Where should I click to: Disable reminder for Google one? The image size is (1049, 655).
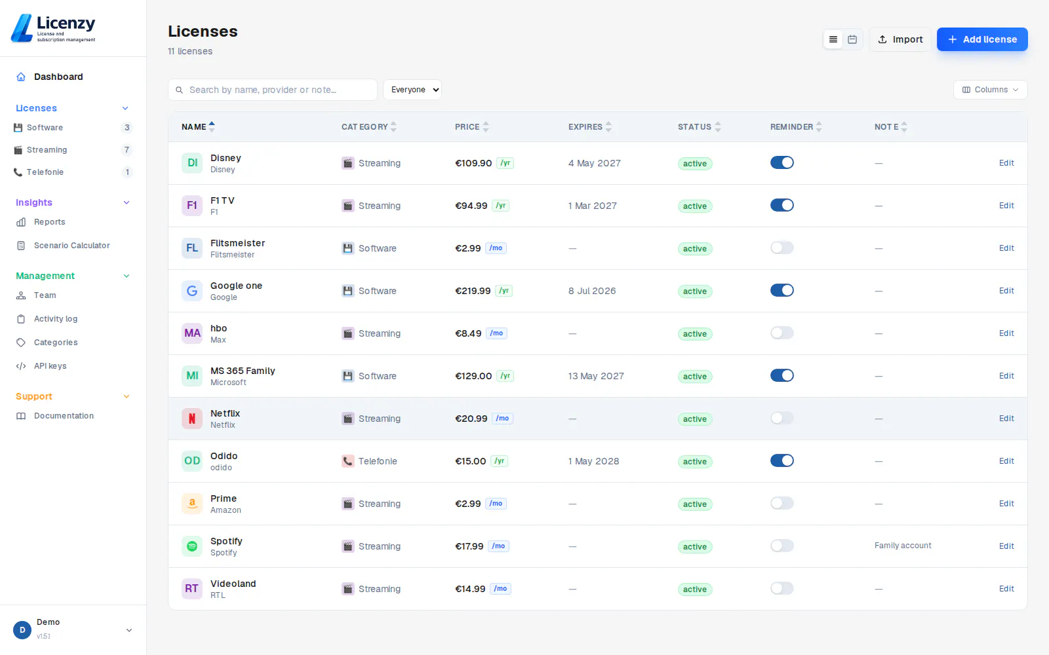coord(782,290)
